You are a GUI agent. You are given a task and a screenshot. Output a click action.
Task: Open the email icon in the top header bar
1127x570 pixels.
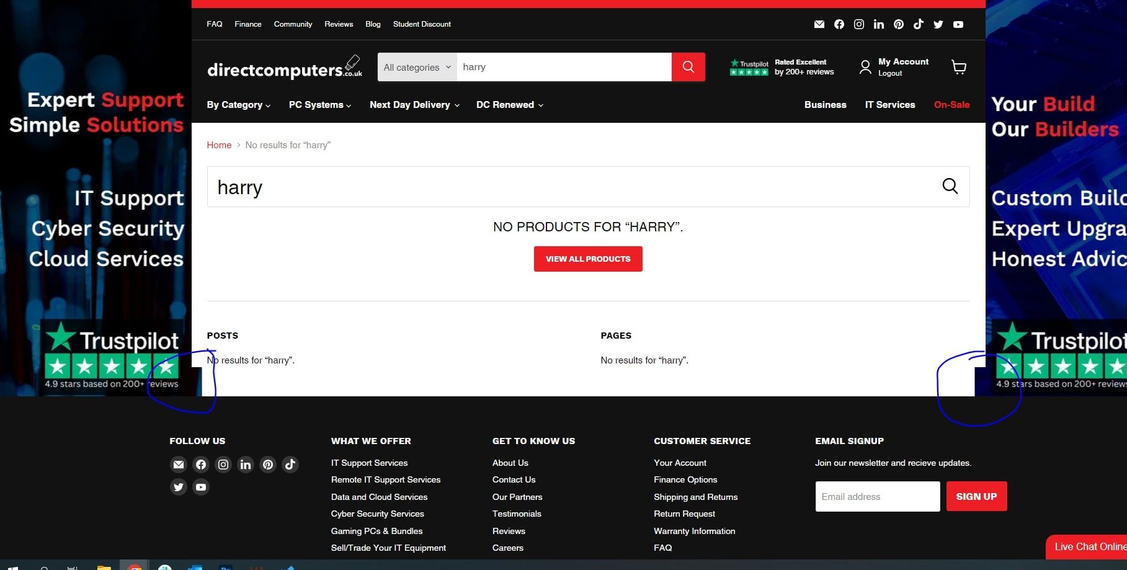tap(819, 24)
